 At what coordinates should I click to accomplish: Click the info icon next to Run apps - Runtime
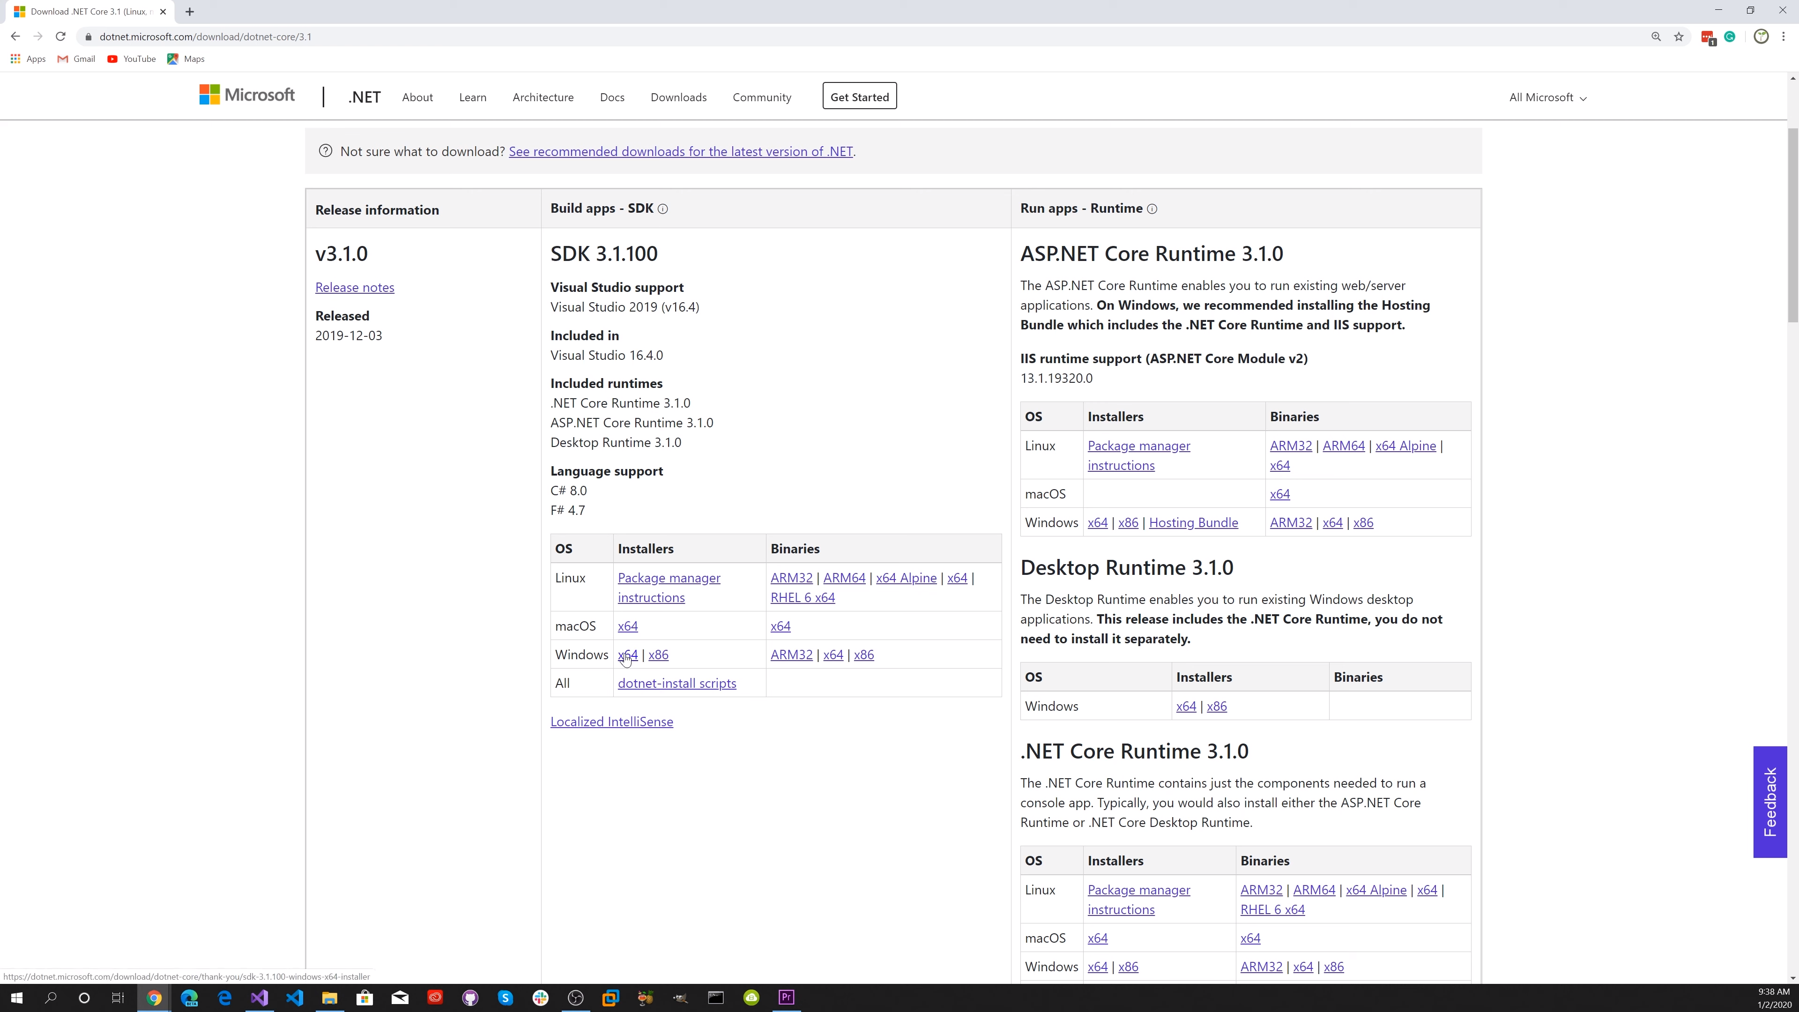(1152, 209)
